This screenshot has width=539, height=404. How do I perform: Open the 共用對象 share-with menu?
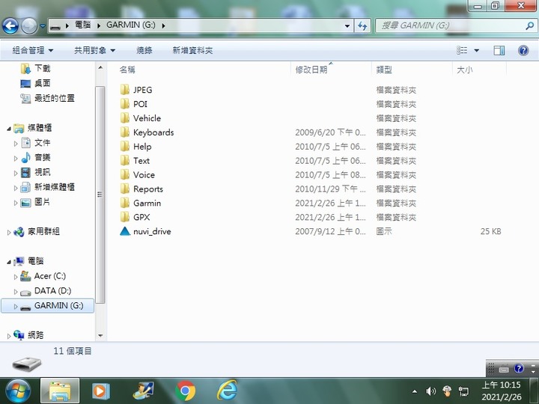click(94, 51)
